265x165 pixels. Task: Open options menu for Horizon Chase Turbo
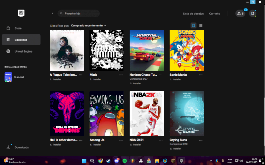[x=161, y=75]
